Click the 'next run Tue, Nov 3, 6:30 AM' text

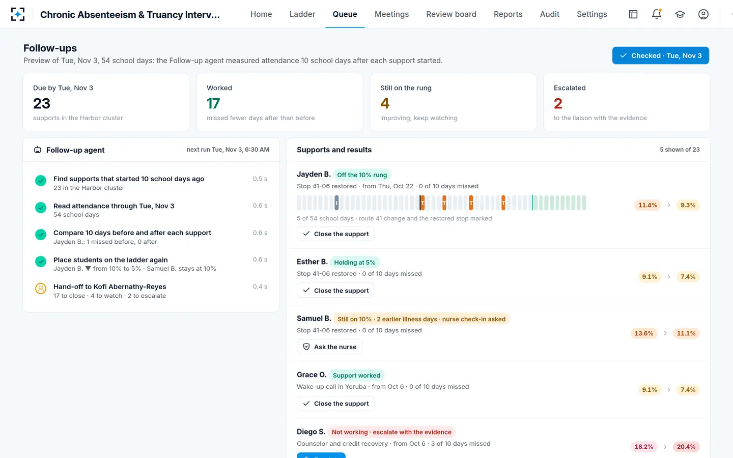(228, 150)
